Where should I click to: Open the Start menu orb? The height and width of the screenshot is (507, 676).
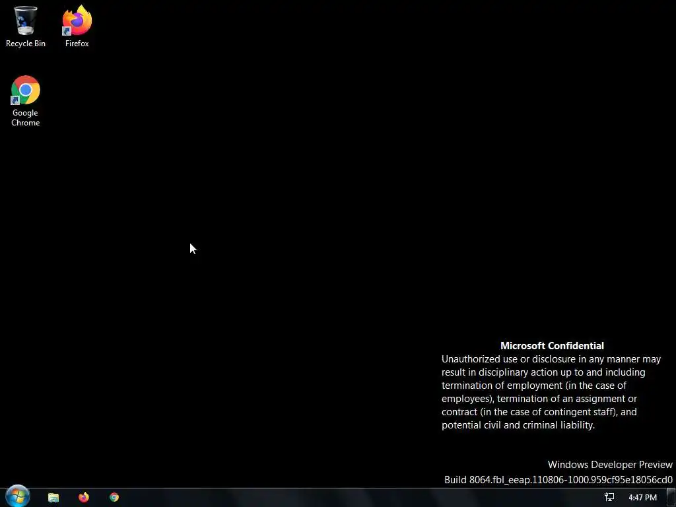(18, 496)
